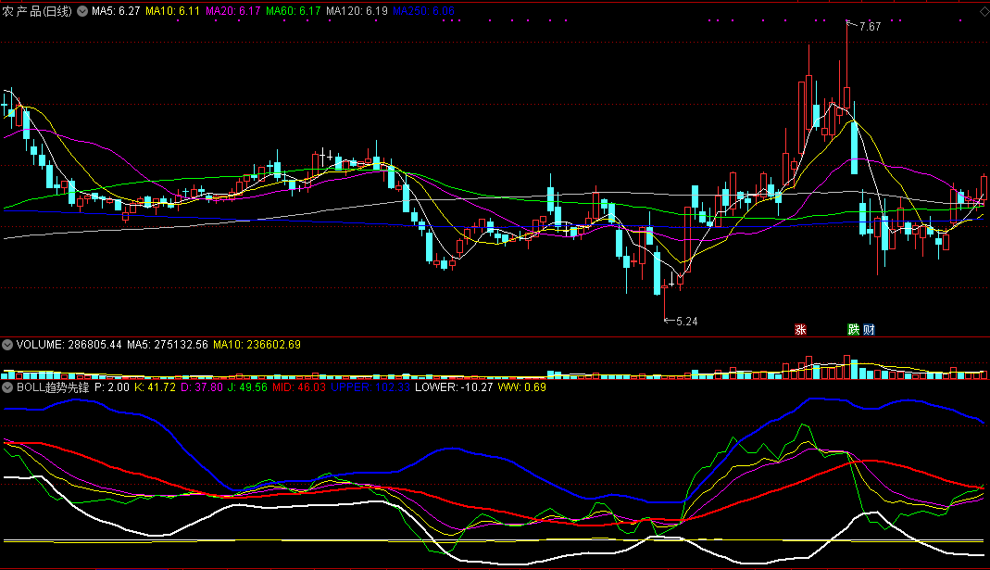Viewport: 990px width, 570px height.
Task: Click the yellow WW: 0.69 value
Action: tap(522, 387)
